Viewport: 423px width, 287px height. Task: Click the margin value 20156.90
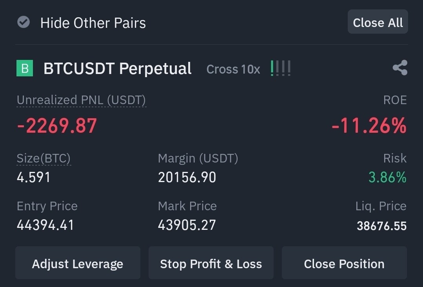point(187,177)
